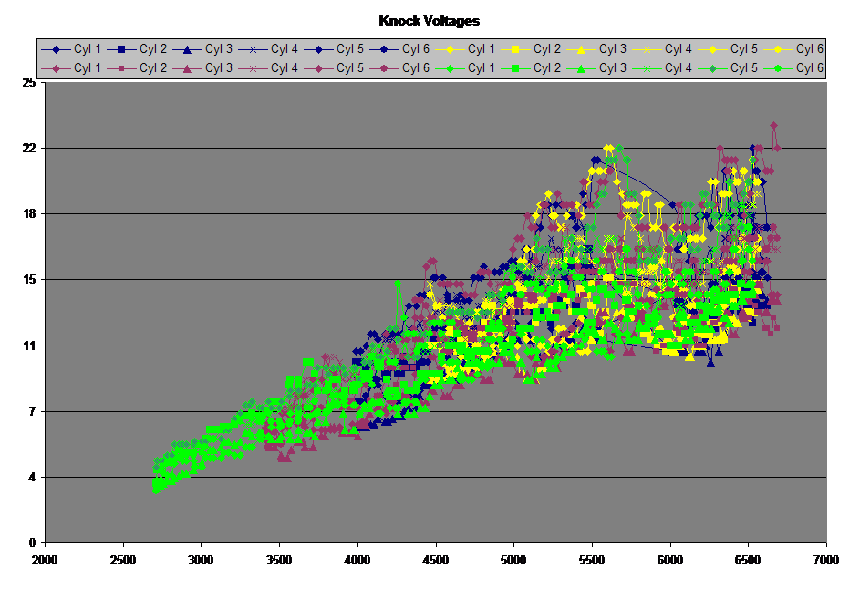Select maroon diamond Cyl 1 legend entry
860x589 pixels.
pyautogui.click(x=71, y=68)
